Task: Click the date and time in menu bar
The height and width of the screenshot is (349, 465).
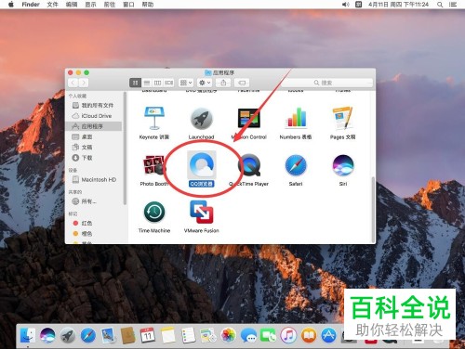Action: (x=398, y=5)
